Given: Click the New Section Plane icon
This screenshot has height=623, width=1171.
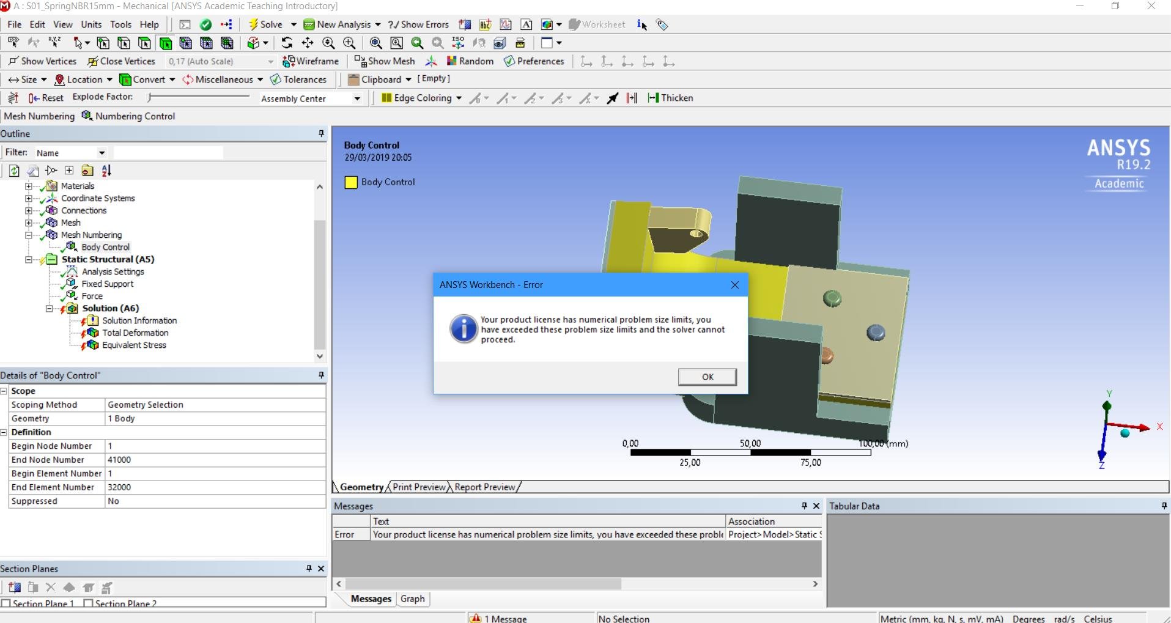Looking at the screenshot, I should point(15,588).
